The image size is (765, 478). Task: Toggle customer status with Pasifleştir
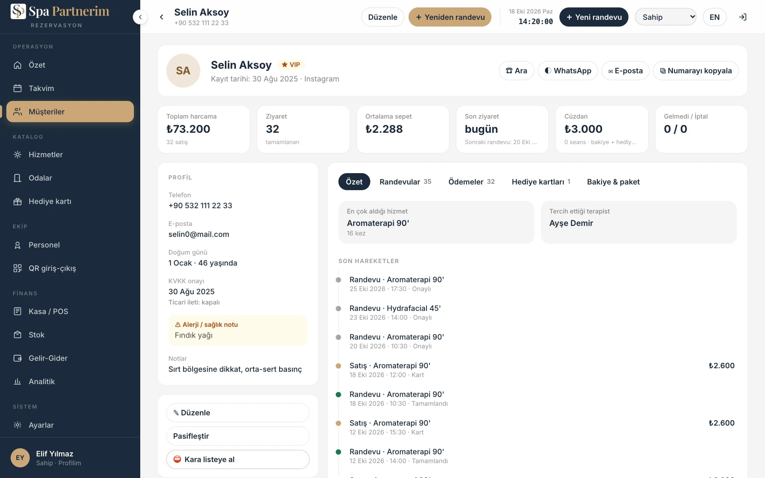pos(238,436)
